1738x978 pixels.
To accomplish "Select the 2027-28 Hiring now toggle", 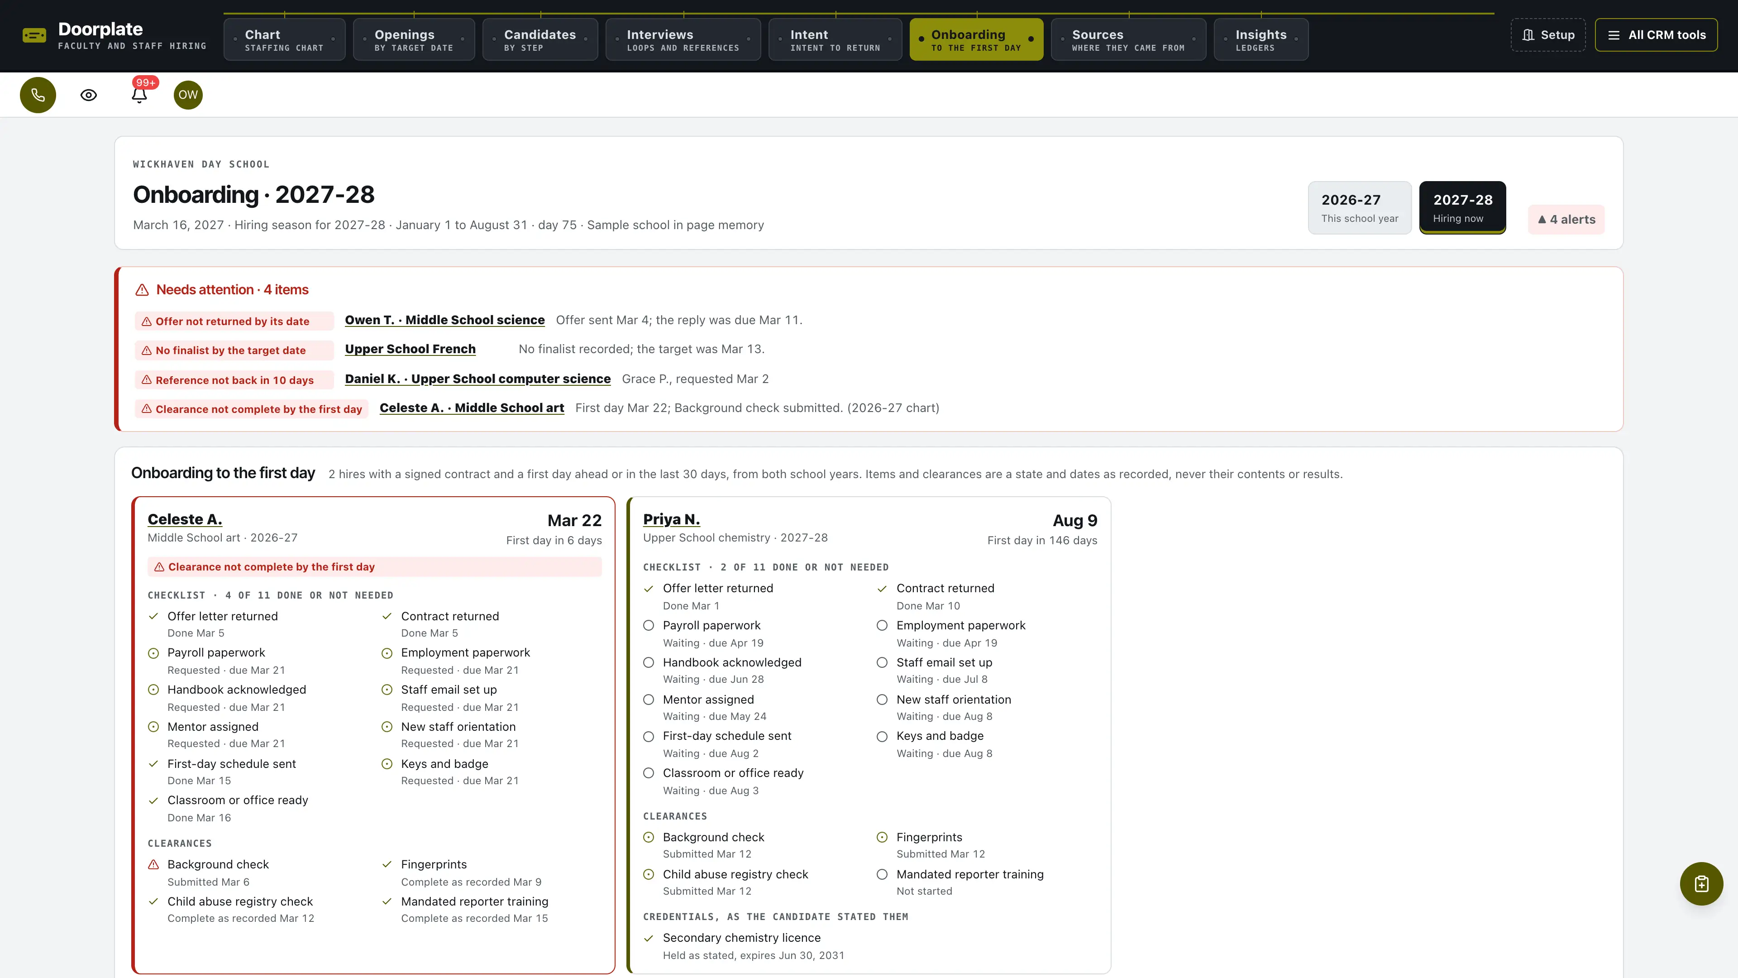I will click(x=1463, y=208).
